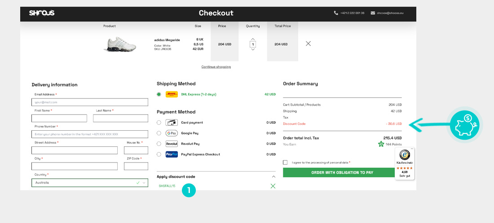The width and height of the screenshot is (494, 223).
Task: Click the email envelope icon in header
Action: tap(373, 13)
